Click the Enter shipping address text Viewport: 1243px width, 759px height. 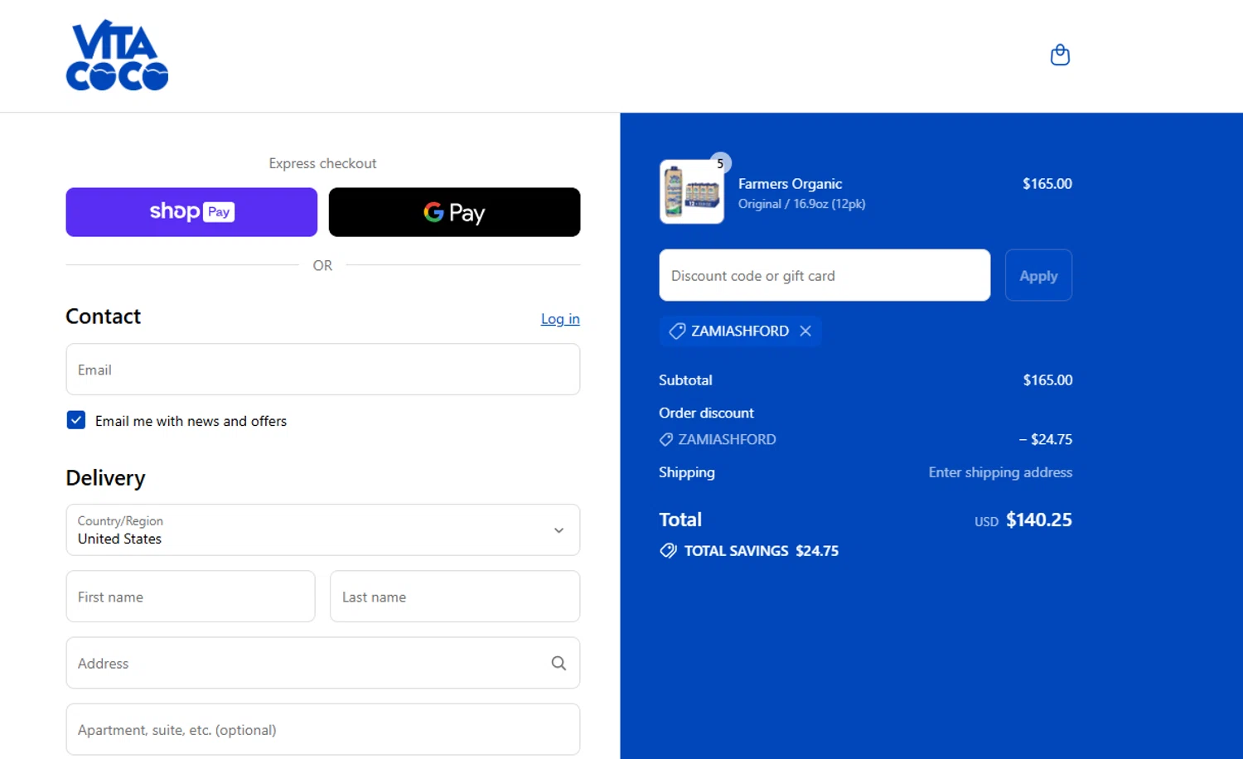(x=1000, y=472)
